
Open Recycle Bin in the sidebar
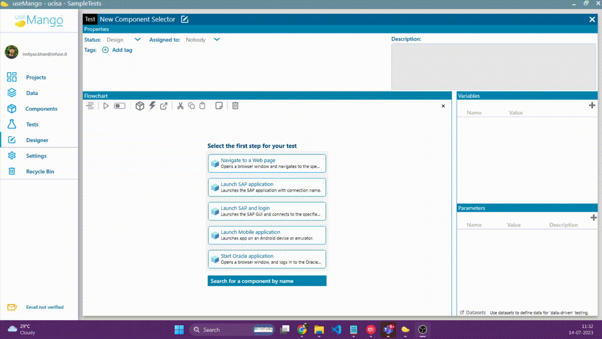(39, 171)
